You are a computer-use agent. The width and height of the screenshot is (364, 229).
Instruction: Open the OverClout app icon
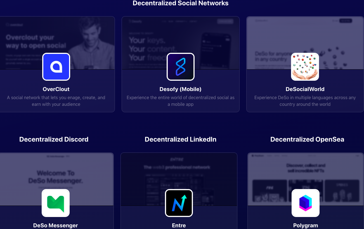56,67
